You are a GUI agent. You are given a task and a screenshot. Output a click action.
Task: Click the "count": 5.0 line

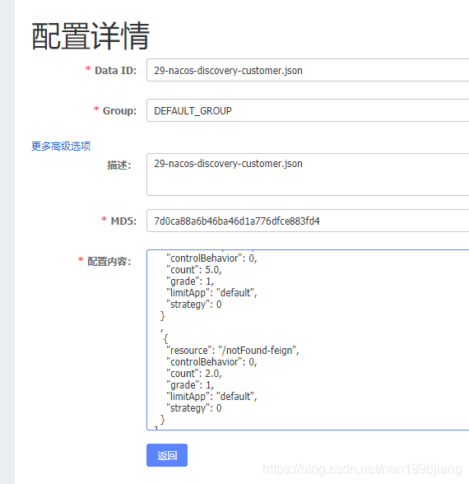click(x=194, y=270)
